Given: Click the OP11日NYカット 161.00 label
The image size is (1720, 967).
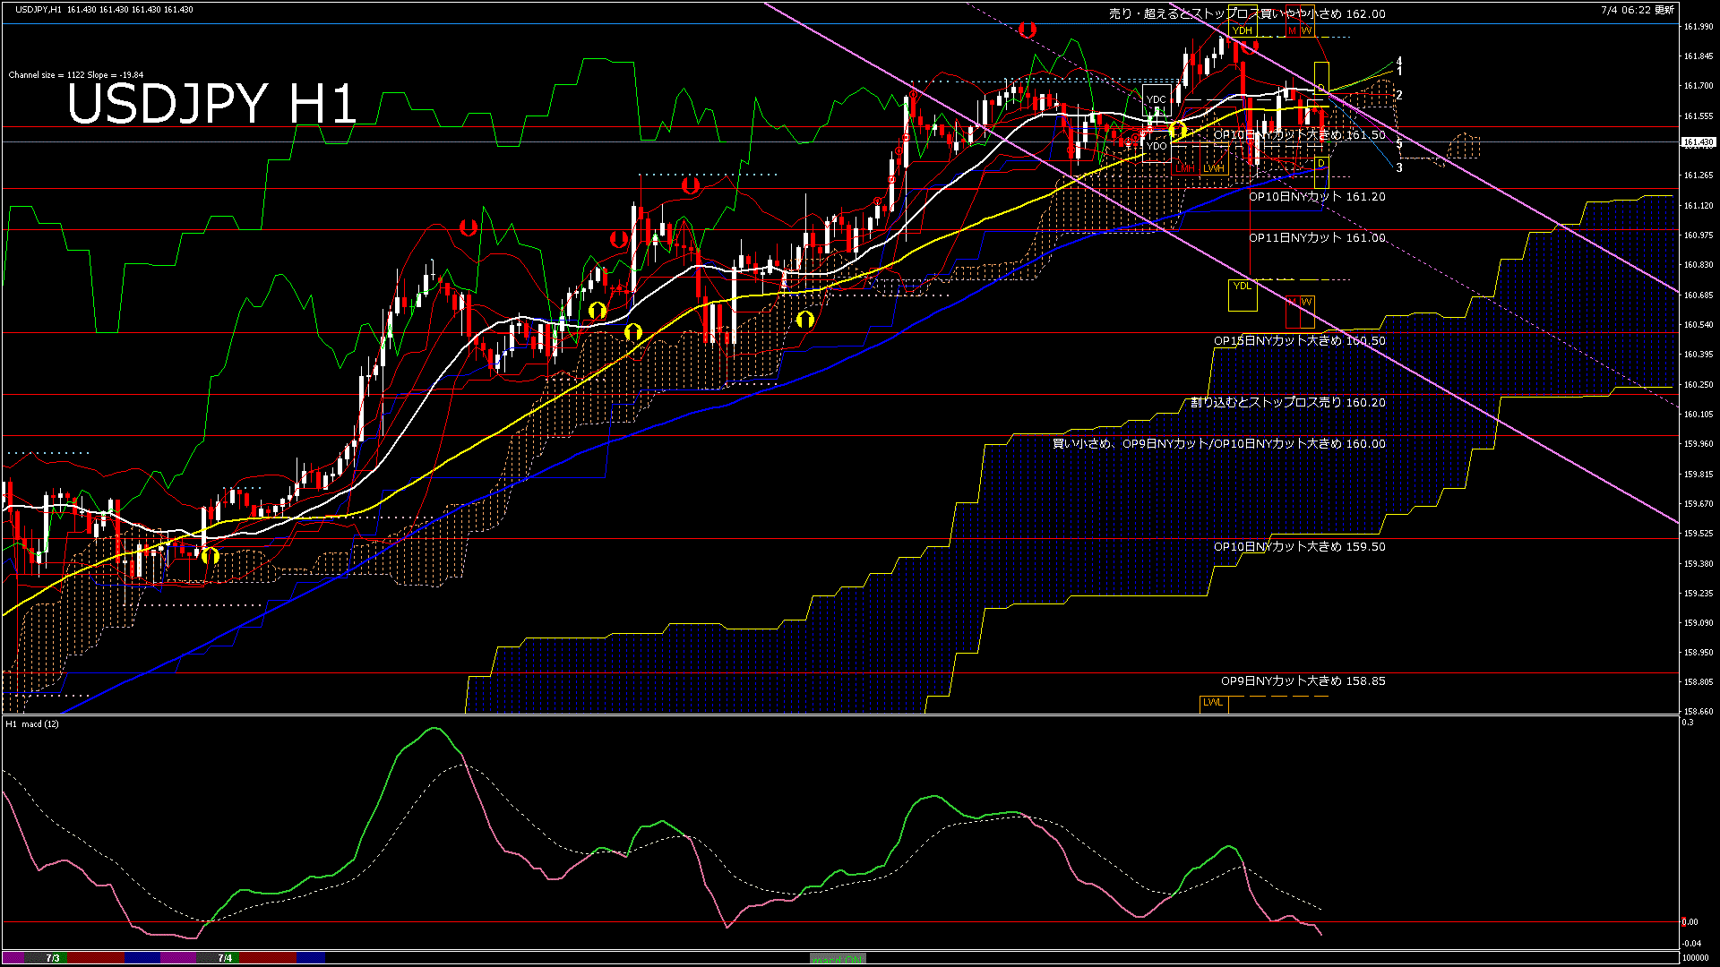Looking at the screenshot, I should (1317, 238).
